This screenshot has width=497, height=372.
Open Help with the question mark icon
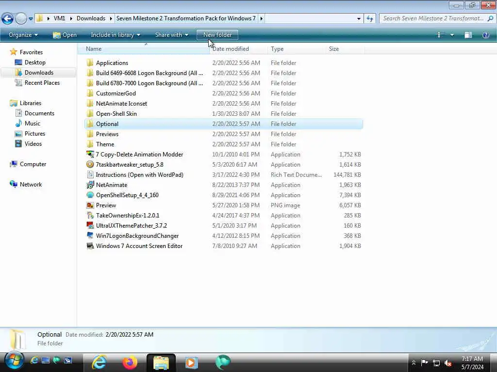(485, 35)
